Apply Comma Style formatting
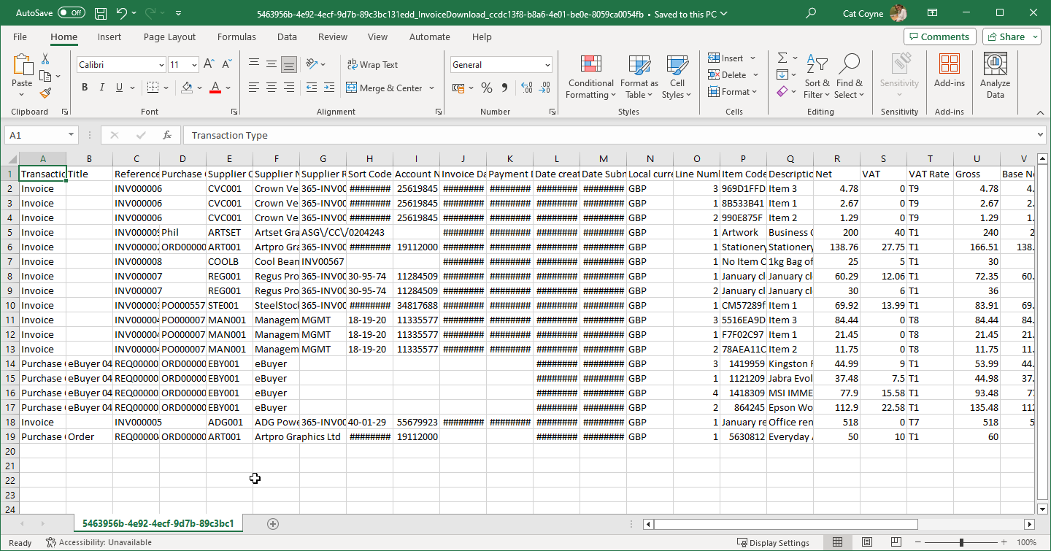Screen dimensions: 1051x551 click(x=504, y=88)
